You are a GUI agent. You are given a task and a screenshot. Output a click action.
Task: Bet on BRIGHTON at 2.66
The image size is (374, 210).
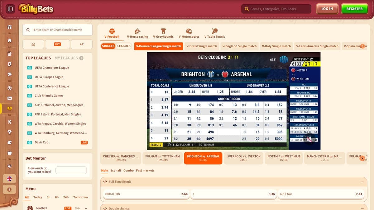point(146,194)
